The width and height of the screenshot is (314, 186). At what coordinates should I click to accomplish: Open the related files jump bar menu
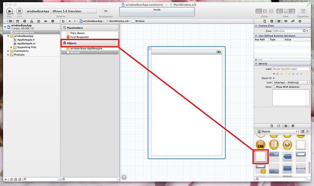click(x=63, y=21)
